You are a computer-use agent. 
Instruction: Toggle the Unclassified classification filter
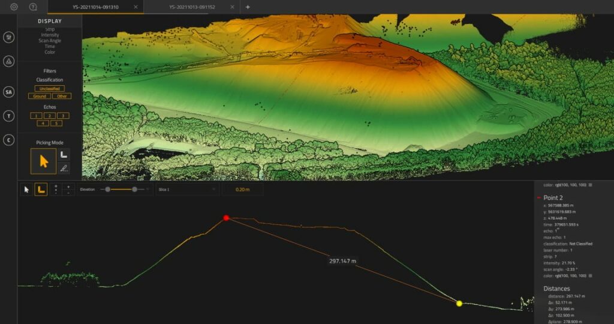click(x=50, y=89)
